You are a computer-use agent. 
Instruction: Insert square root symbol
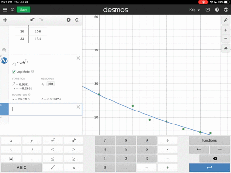click(x=53, y=168)
